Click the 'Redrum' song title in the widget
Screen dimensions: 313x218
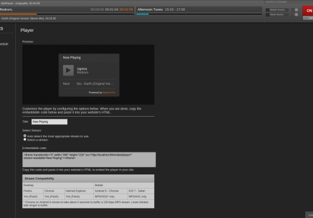point(83,72)
